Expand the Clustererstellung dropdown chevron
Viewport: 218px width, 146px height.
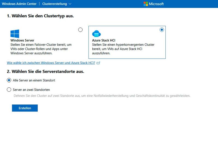point(70,4)
